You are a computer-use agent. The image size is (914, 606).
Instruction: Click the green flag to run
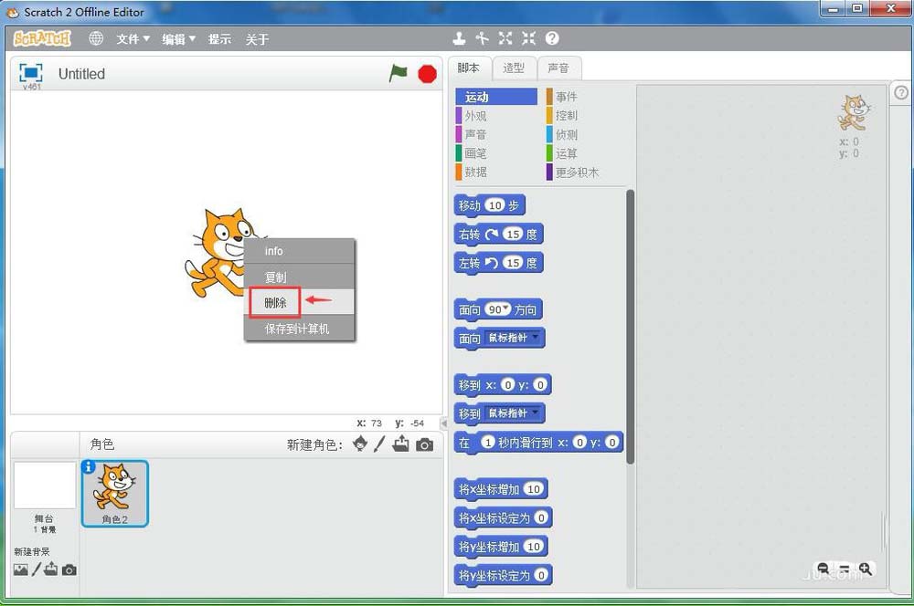point(398,74)
